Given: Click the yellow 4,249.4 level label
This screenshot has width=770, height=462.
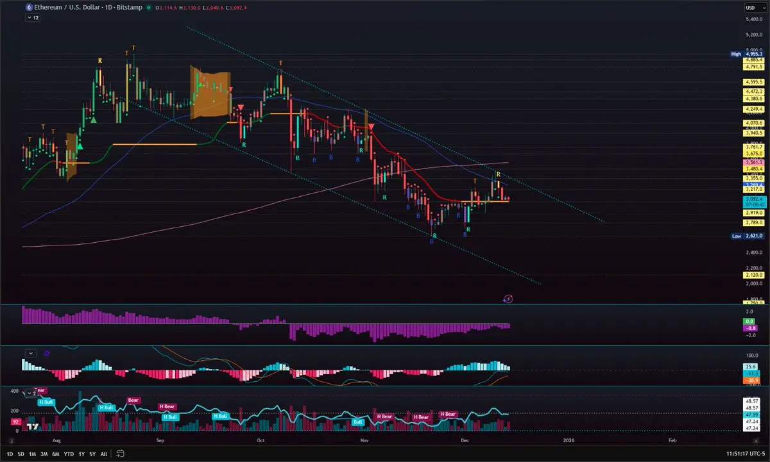Looking at the screenshot, I should tap(753, 109).
